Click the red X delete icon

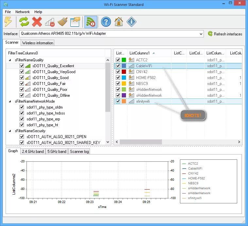37,22
